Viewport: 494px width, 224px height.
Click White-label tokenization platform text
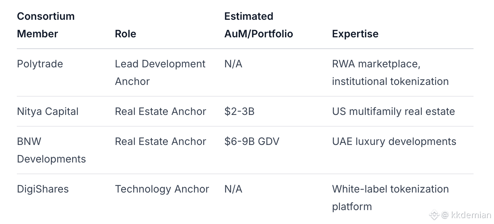pos(390,198)
